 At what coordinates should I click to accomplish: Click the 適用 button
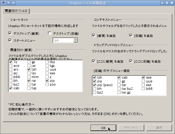tap(159, 128)
